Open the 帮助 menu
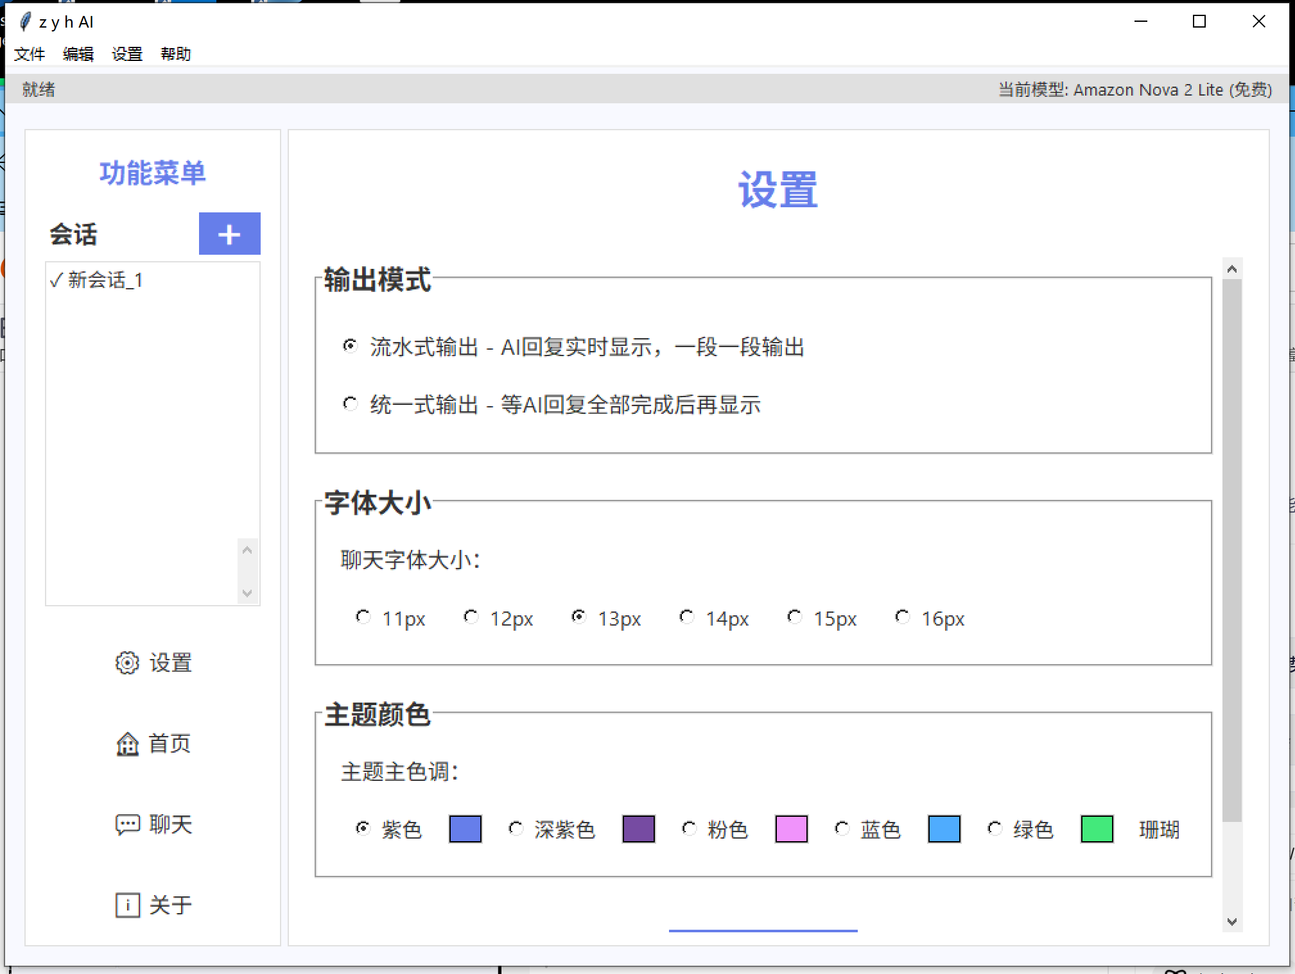Viewport: 1295px width, 974px height. point(175,55)
